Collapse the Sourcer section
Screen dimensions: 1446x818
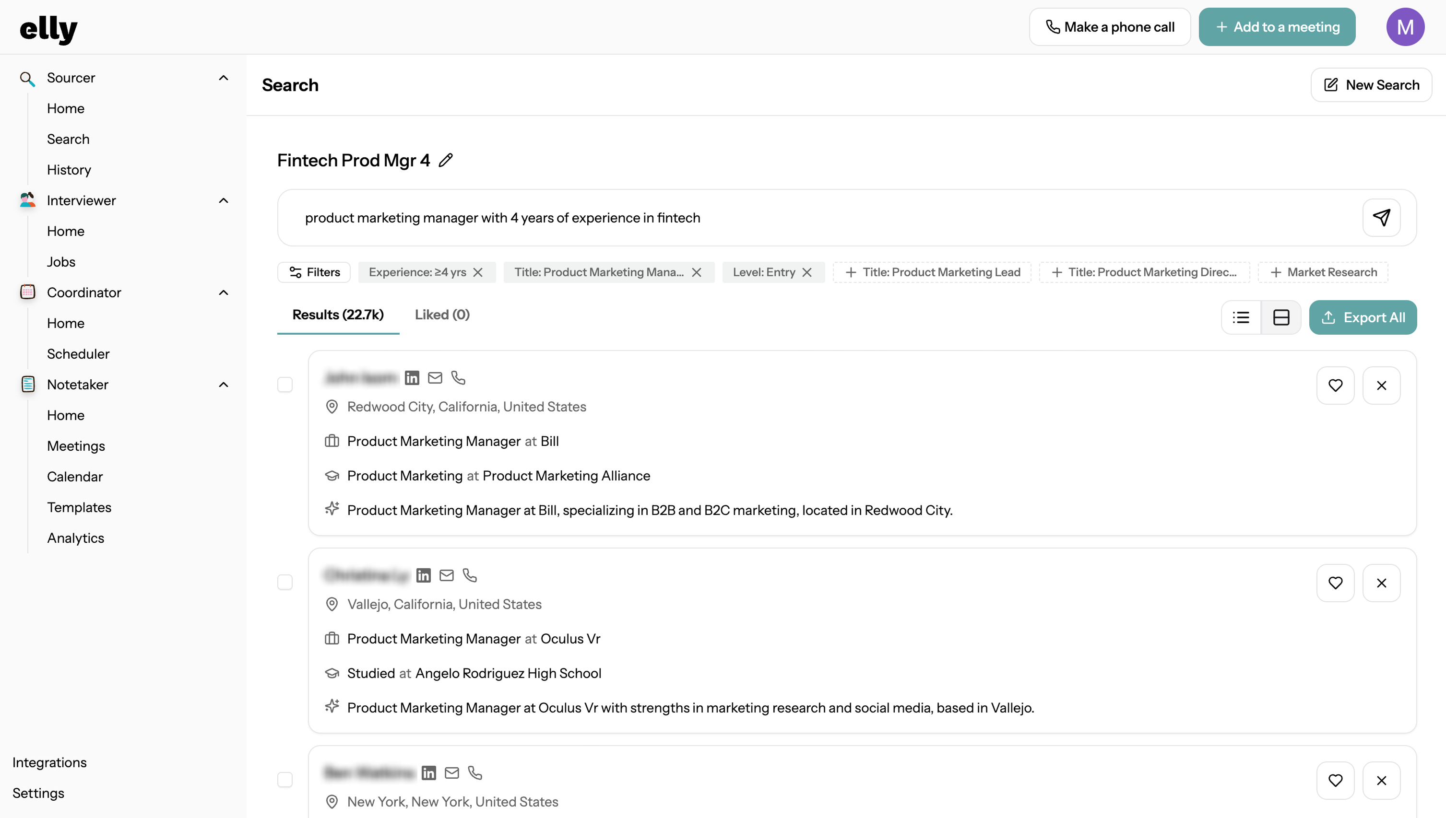(x=223, y=78)
